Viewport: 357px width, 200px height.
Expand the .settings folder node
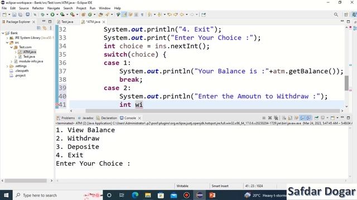[x=7, y=66]
